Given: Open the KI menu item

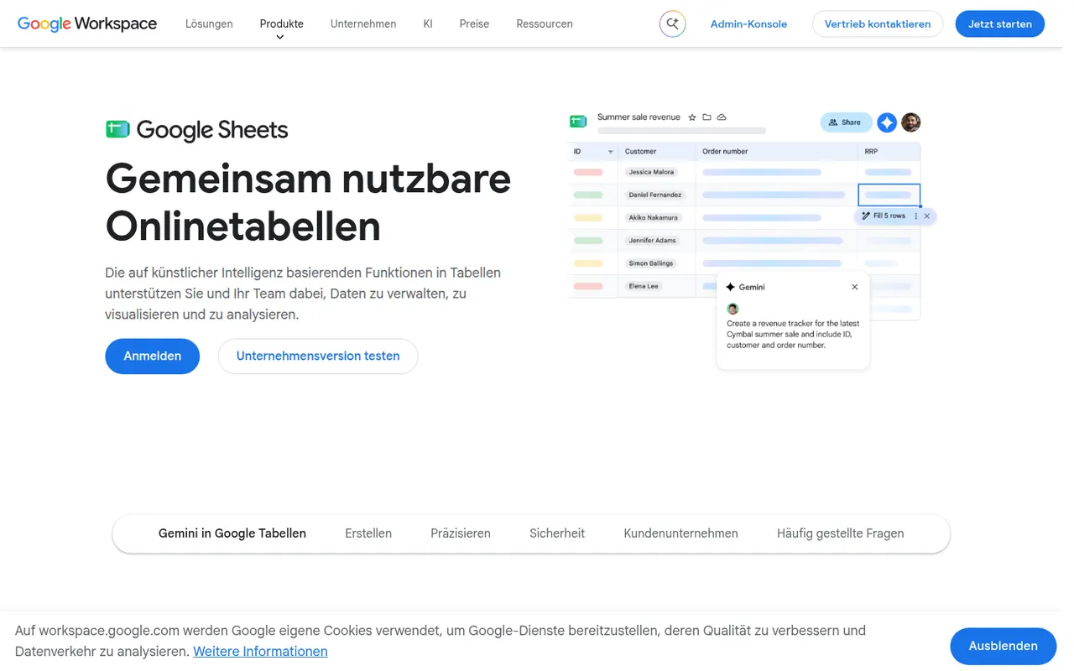Looking at the screenshot, I should [x=428, y=24].
